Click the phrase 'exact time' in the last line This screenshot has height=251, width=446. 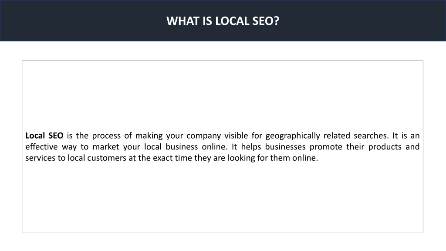pyautogui.click(x=172, y=158)
